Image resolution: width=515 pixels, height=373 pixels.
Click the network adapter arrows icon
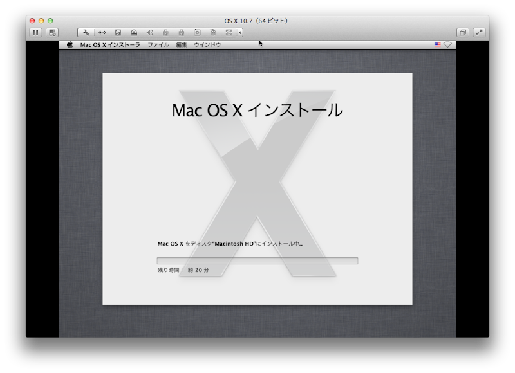coord(102,33)
